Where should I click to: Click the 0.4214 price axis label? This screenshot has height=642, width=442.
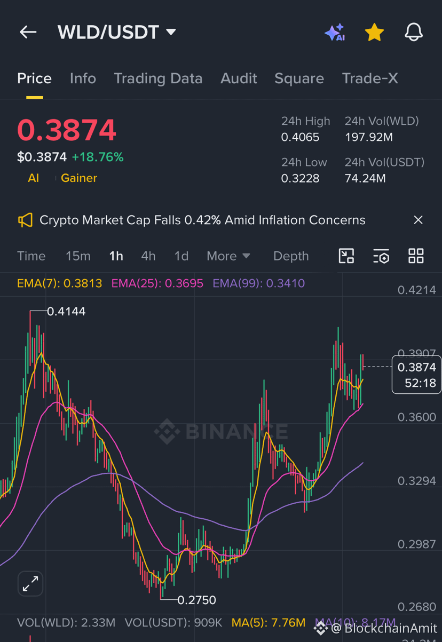click(x=417, y=290)
